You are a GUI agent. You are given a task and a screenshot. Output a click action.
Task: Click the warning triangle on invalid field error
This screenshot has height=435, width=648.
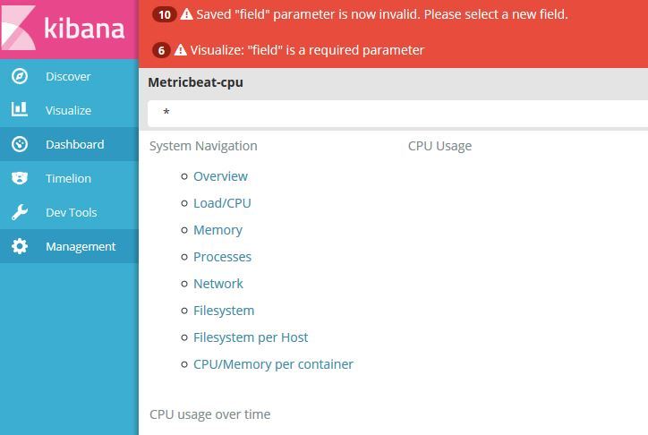[187, 14]
